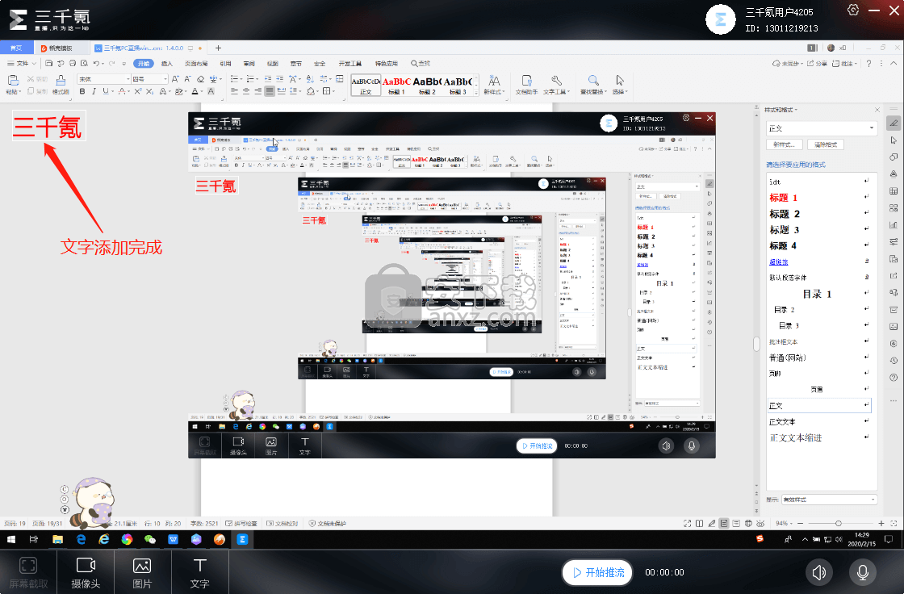This screenshot has width=904, height=594.
Task: Click the Undo arrow icon
Action: 96,64
